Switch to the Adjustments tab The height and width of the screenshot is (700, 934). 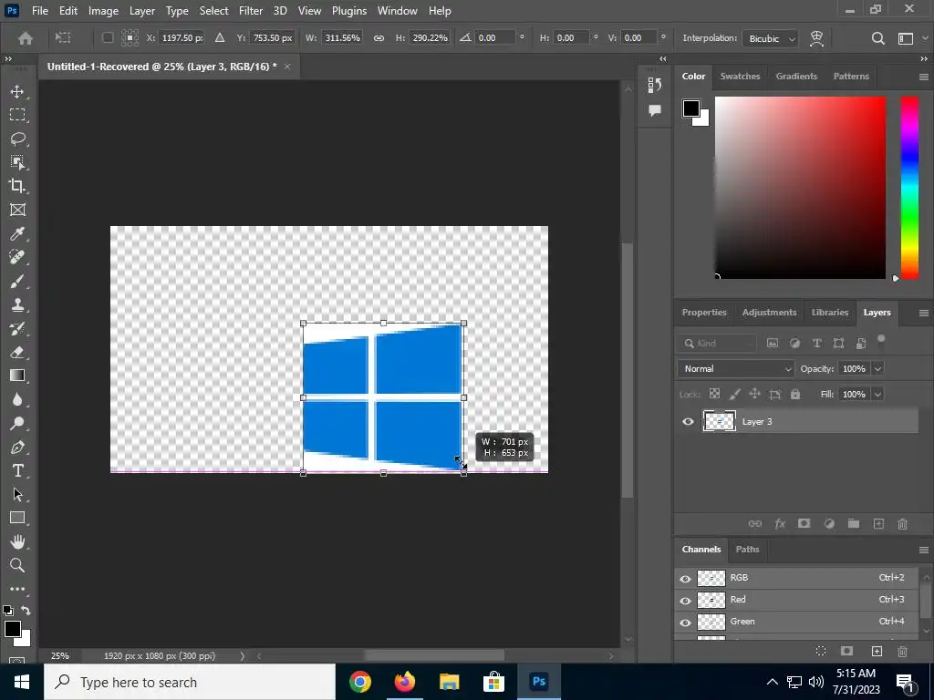(x=769, y=313)
